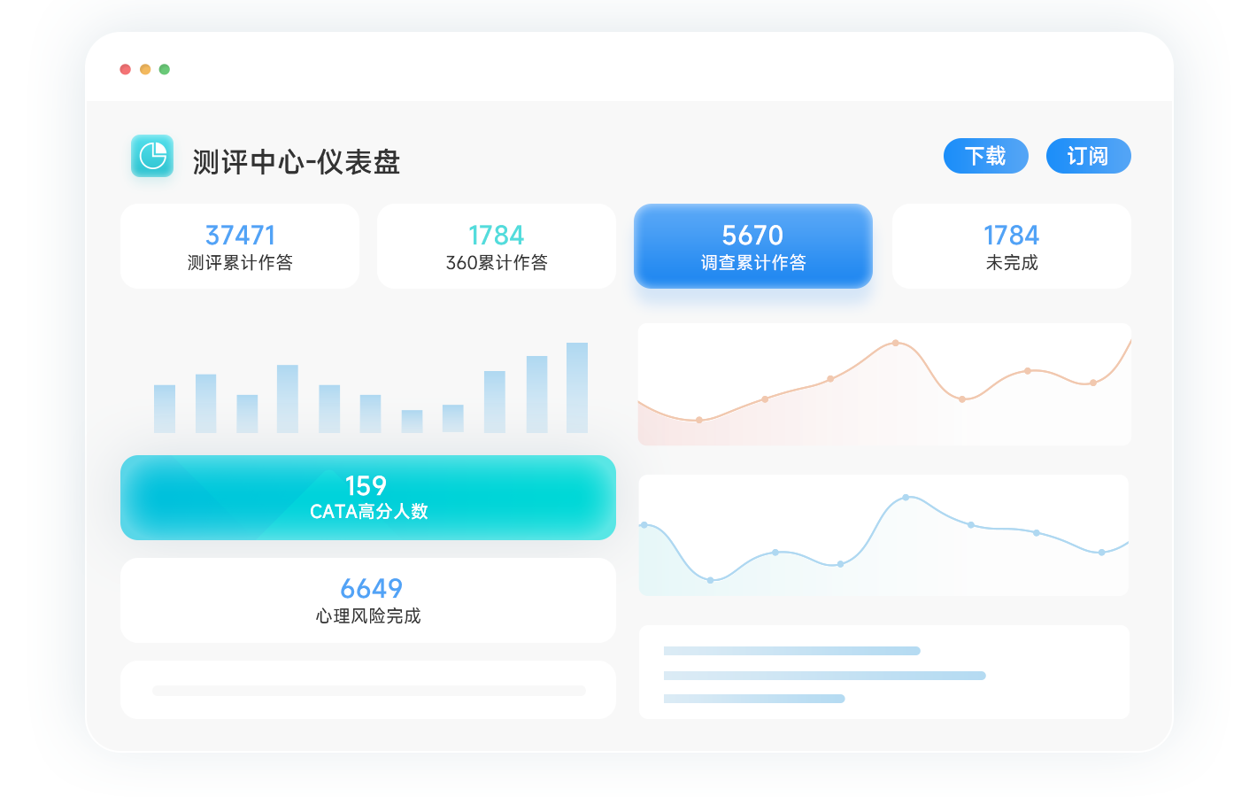Image resolution: width=1257 pixels, height=797 pixels.
Task: Open the highlighted 5670 调查累计作答 card
Action: coord(752,246)
